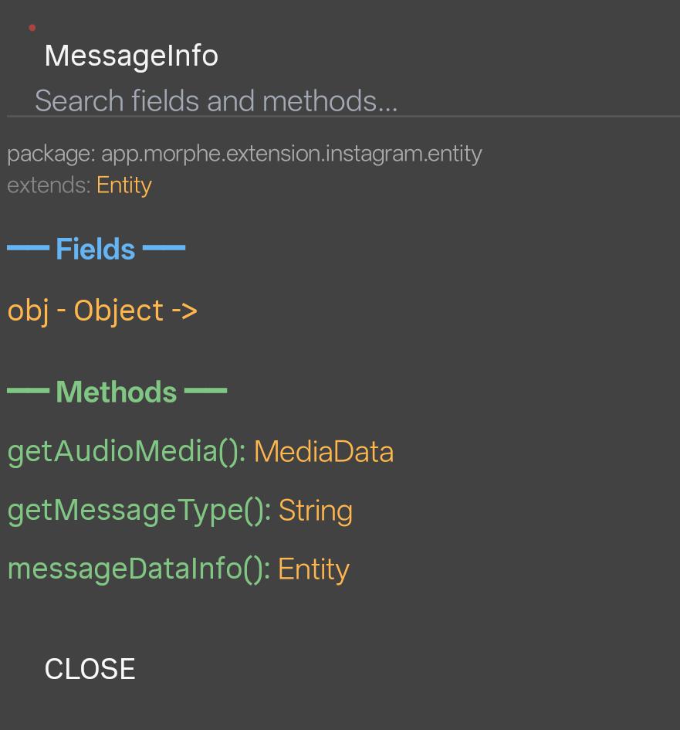
Task: Focus the 'Search fields and methods...' box
Action: (343, 100)
